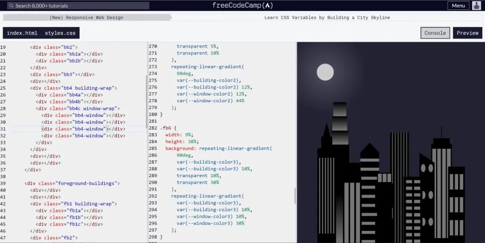This screenshot has width=485, height=243.
Task: Click line number 39 in HTML gutter
Action: (3, 183)
